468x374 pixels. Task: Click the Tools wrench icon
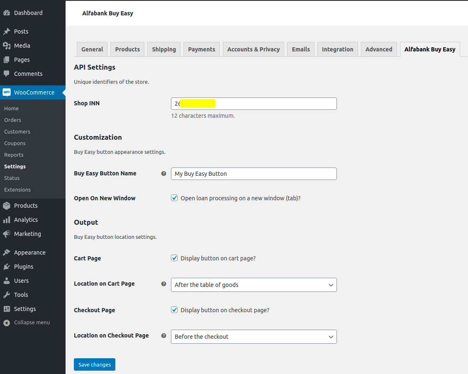(x=7, y=295)
